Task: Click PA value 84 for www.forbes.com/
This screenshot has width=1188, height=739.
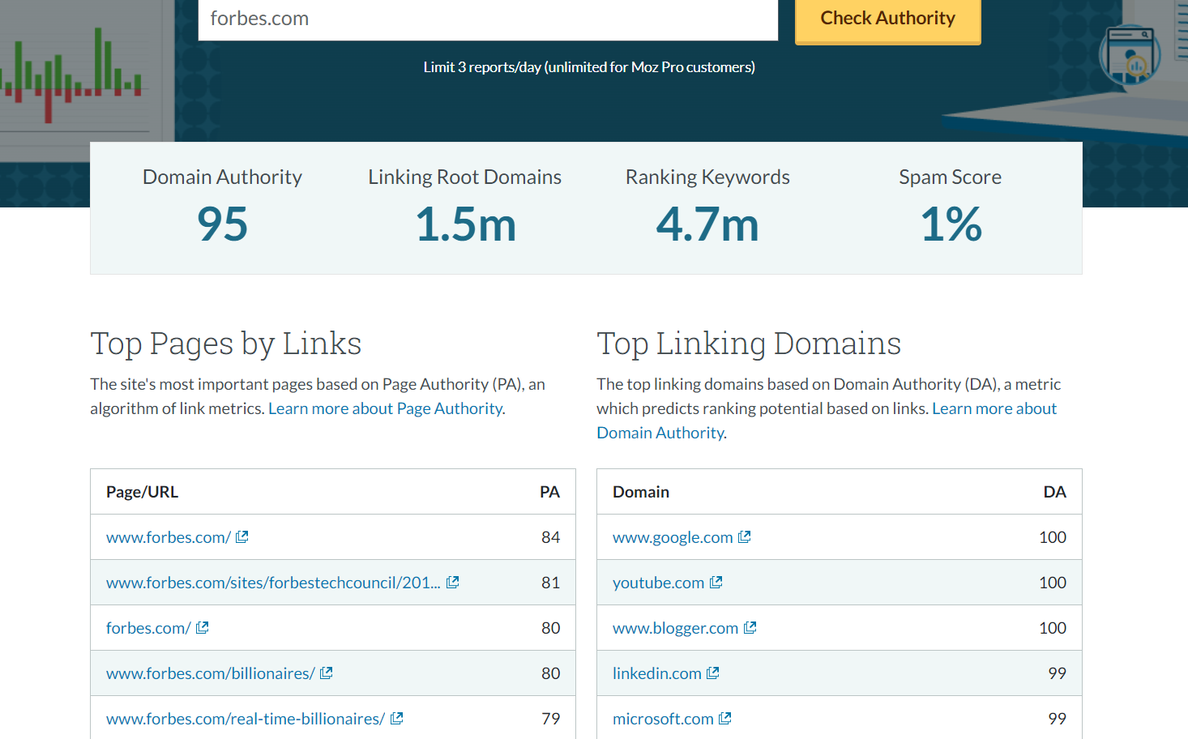Action: tap(550, 537)
